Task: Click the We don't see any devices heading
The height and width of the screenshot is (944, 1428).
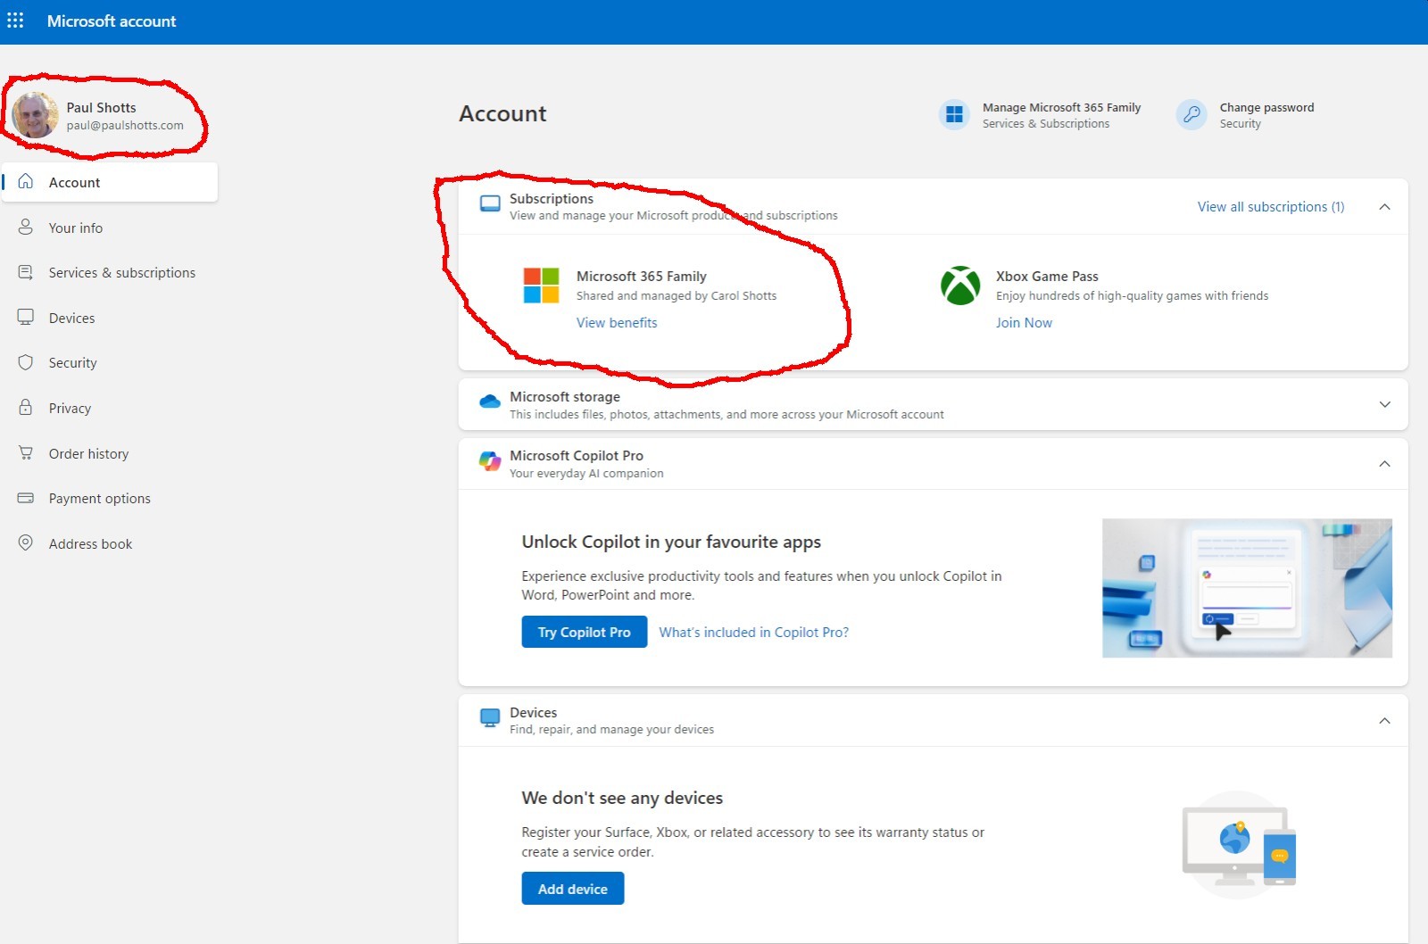Action: click(622, 798)
